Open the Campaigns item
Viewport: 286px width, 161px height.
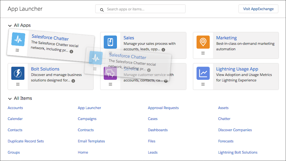pos(87,119)
